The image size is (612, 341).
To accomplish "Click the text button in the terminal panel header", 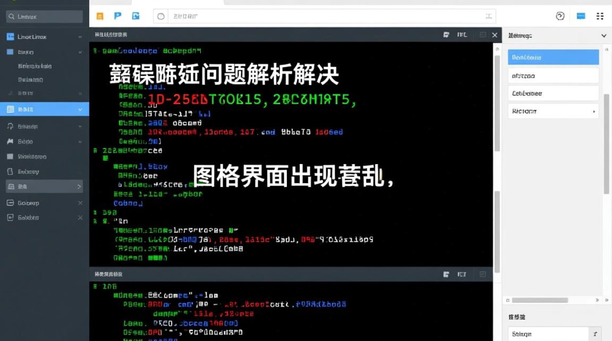I will [x=462, y=35].
